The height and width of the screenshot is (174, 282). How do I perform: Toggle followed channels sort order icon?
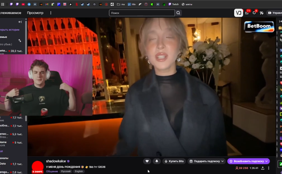click(x=20, y=41)
